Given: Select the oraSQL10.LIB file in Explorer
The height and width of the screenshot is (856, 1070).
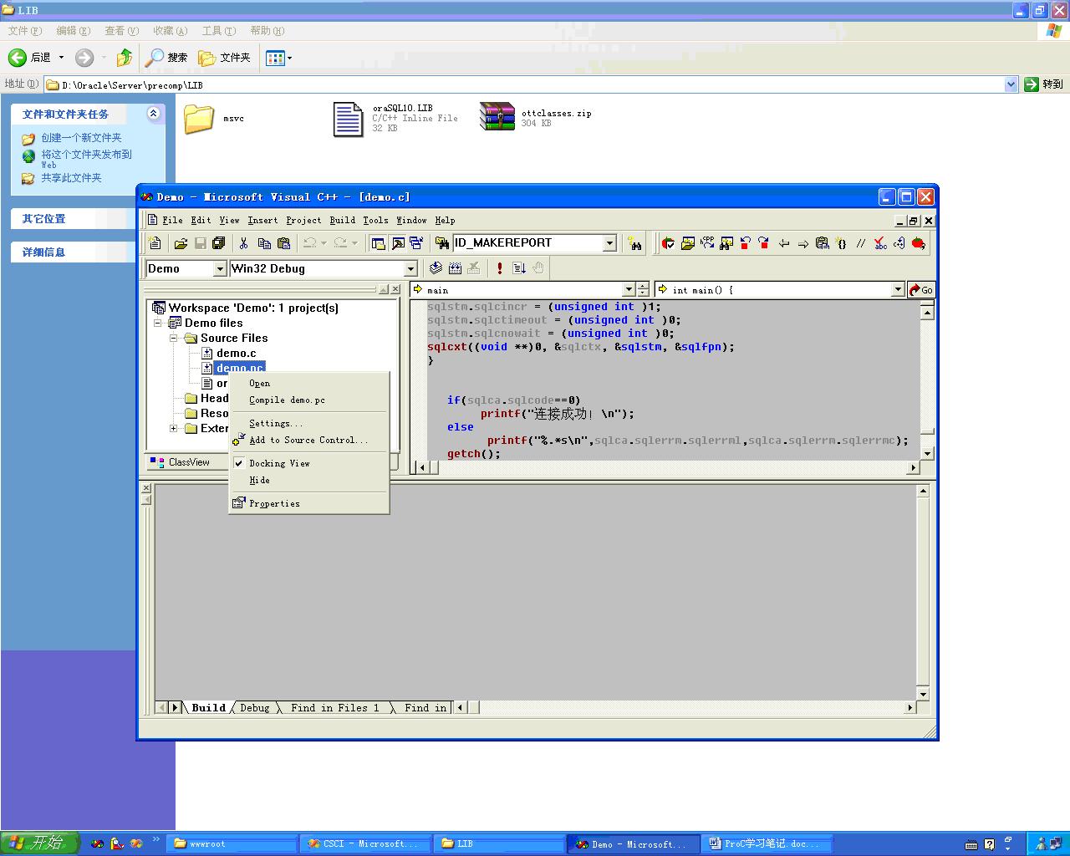Looking at the screenshot, I should [395, 118].
